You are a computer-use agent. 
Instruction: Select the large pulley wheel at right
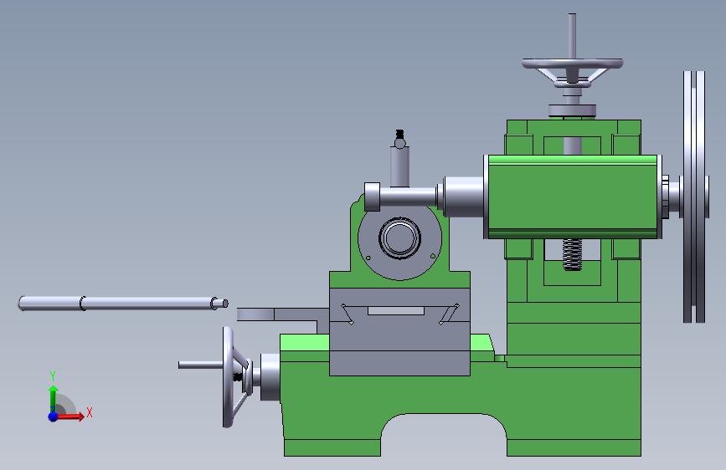[x=694, y=197]
